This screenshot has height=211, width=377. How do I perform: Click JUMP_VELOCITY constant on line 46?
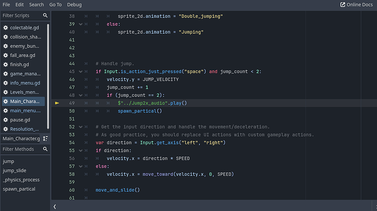pos(161,79)
